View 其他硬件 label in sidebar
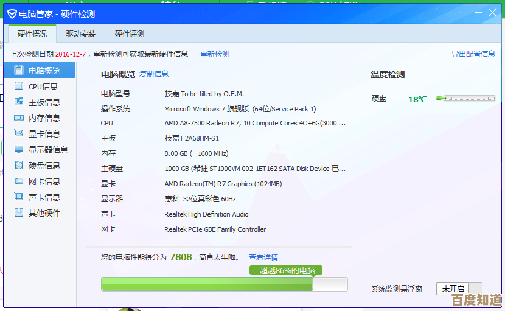The width and height of the screenshot is (505, 311). click(x=44, y=212)
